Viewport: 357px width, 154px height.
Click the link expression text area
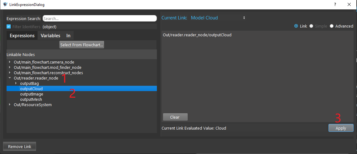(257, 76)
